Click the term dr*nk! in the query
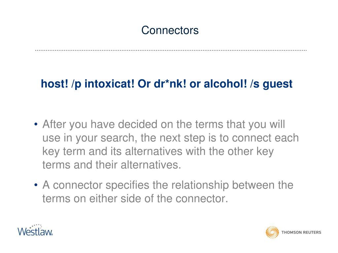This screenshot has height=253, width=338. click(170, 84)
